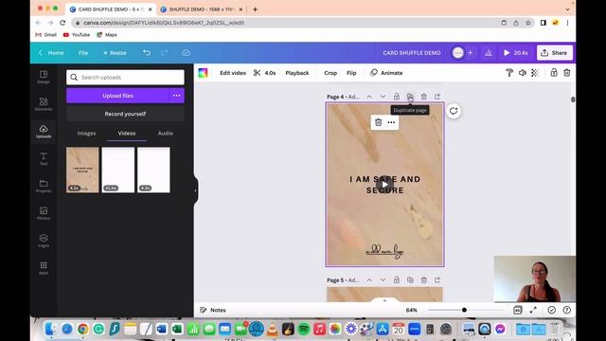The width and height of the screenshot is (606, 341).
Task: Click the trash icon on floating element toolbar
Action: (x=378, y=122)
